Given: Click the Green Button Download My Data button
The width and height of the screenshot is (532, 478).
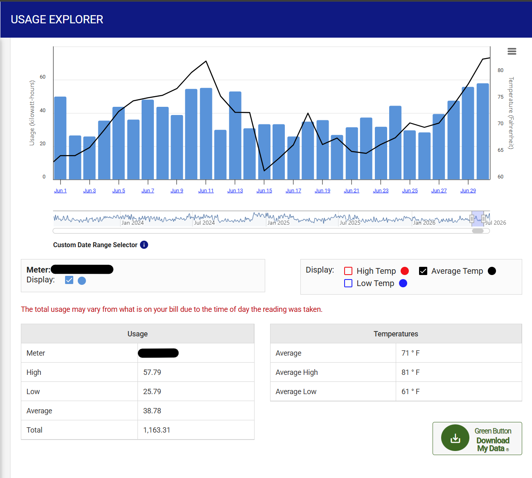Looking at the screenshot, I should point(477,438).
